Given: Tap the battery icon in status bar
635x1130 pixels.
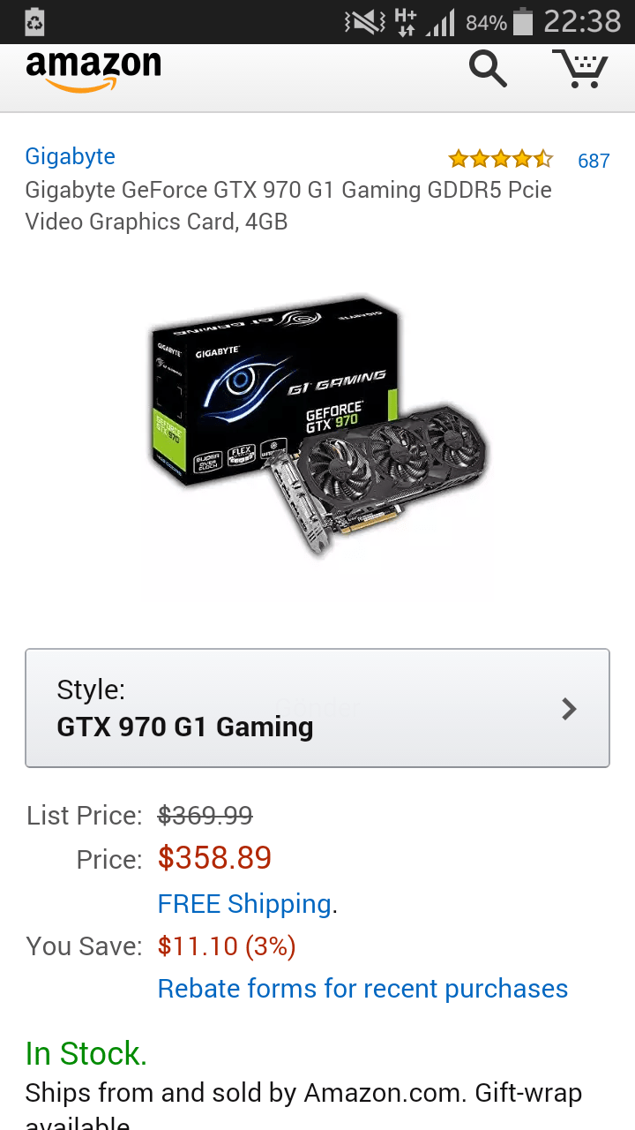Looking at the screenshot, I should click(523, 22).
